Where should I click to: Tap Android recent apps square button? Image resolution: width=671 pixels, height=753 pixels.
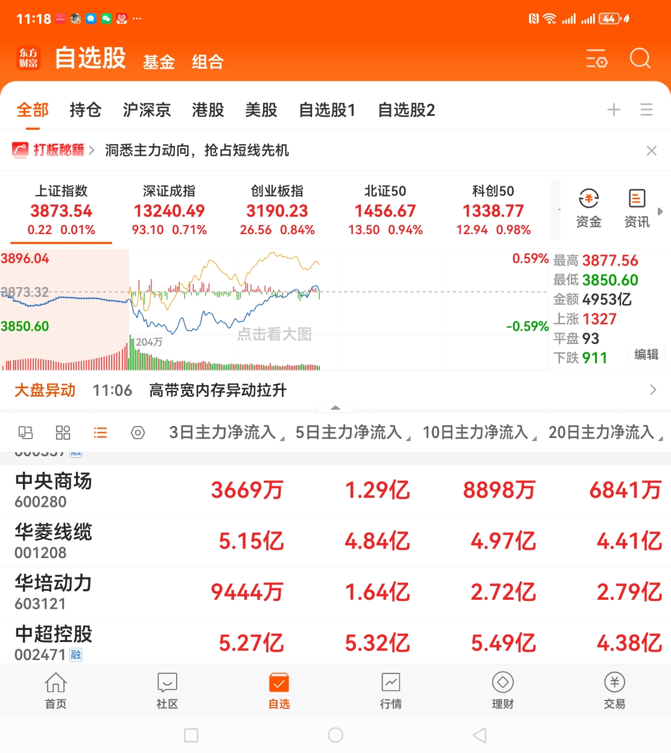click(191, 735)
